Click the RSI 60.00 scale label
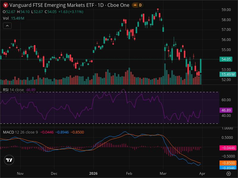238x178 pixels. 226,100
